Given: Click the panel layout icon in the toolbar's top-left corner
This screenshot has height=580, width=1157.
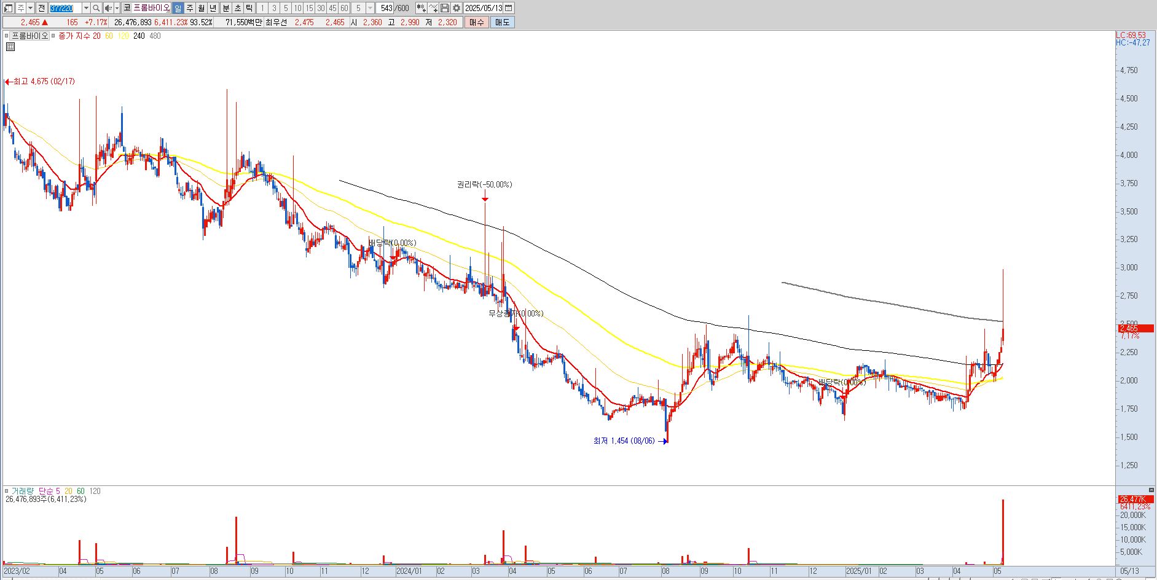Looking at the screenshot, I should (9, 8).
